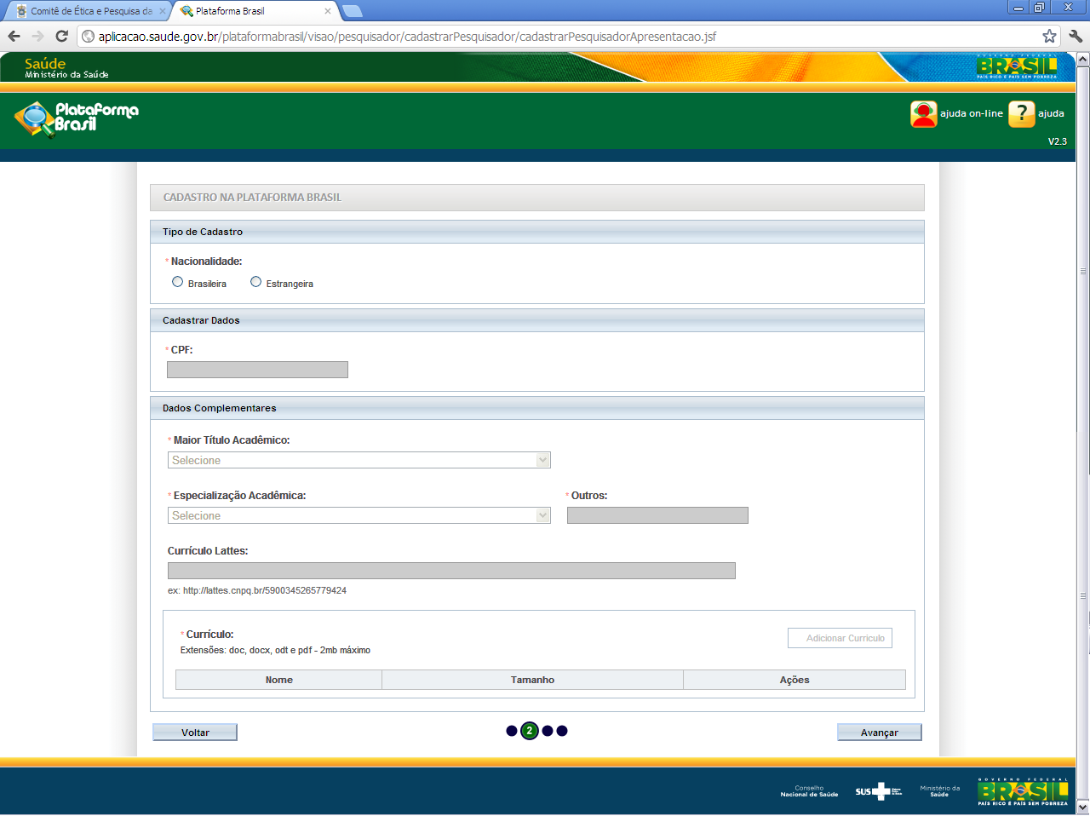Screen dimensions: 1090x816
Task: Click the step 2 progress indicator
Action: point(530,731)
